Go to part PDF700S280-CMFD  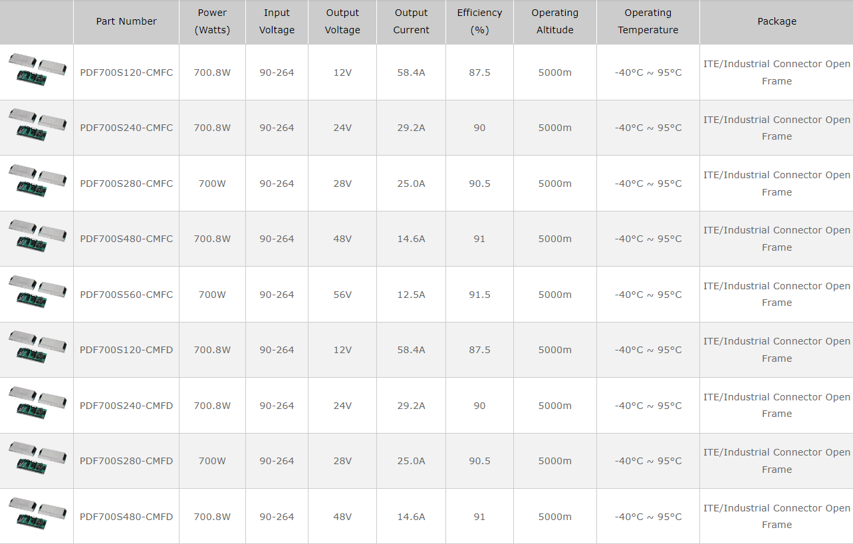click(x=126, y=461)
